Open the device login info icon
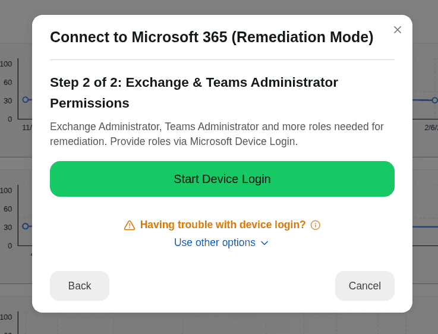 316,225
